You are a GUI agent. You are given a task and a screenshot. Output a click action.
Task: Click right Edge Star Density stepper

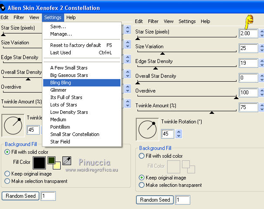[262, 63]
